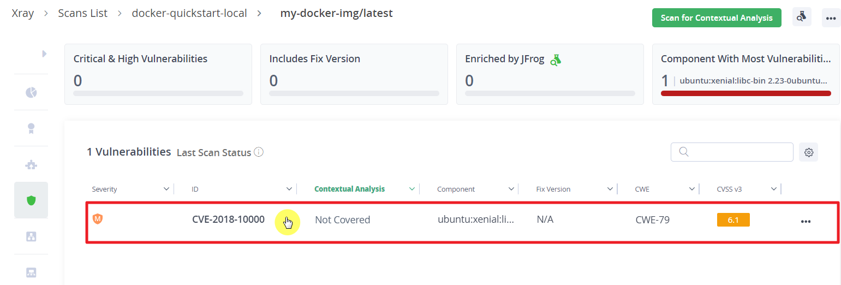The height and width of the screenshot is (285, 841).
Task: Open the puzzle piece sidebar icon
Action: tap(31, 164)
